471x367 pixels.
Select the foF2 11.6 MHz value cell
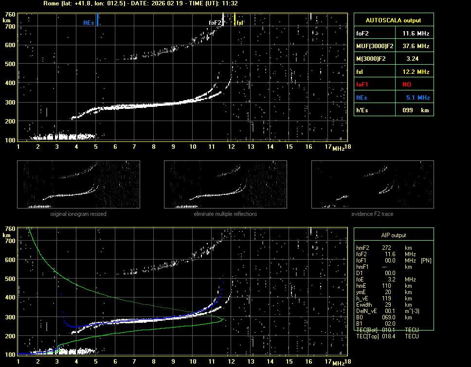415,34
